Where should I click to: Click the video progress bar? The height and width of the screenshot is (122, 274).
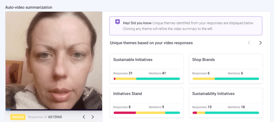click(x=54, y=110)
